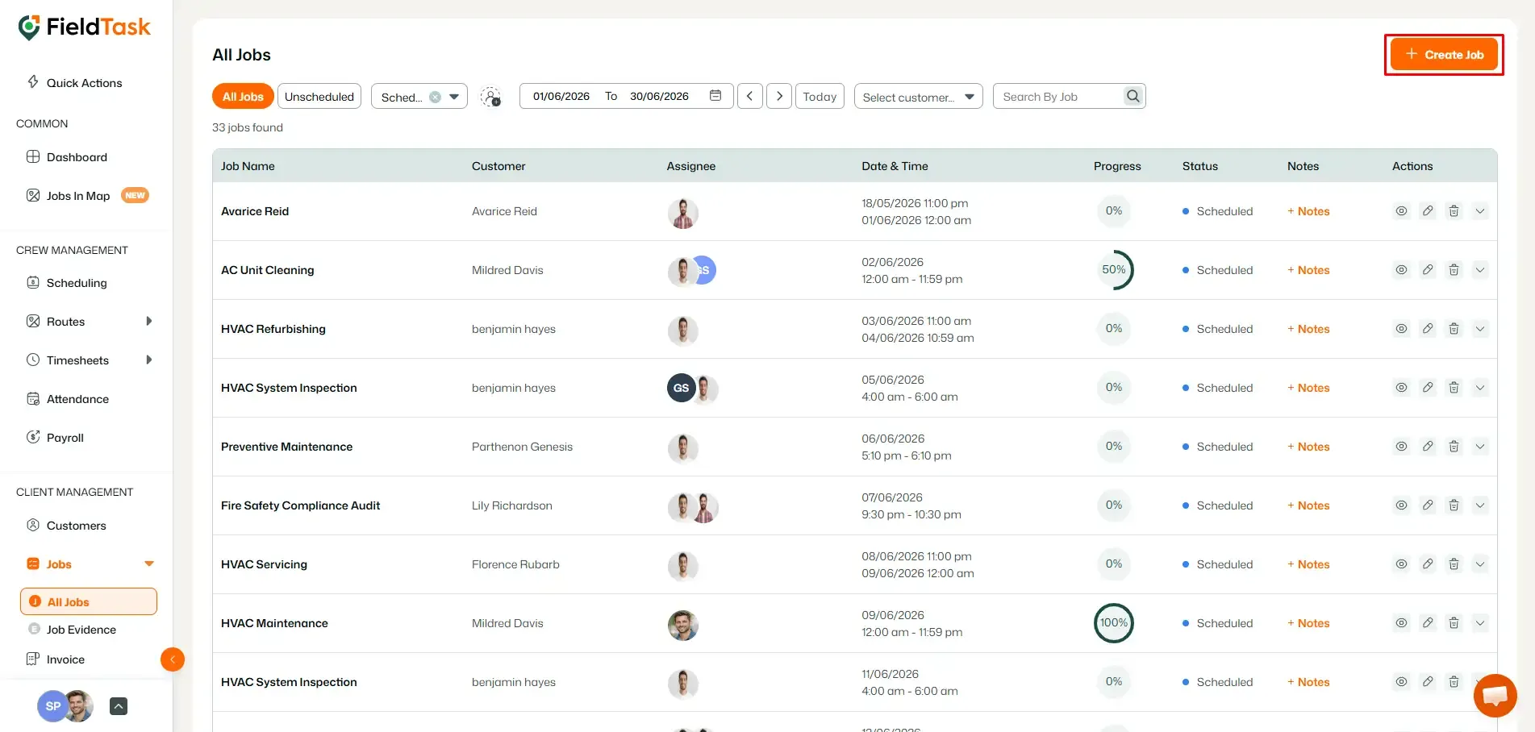Screen dimensions: 1535x732
Task: Select All Jobs sidebar subitem
Action: (x=89, y=601)
